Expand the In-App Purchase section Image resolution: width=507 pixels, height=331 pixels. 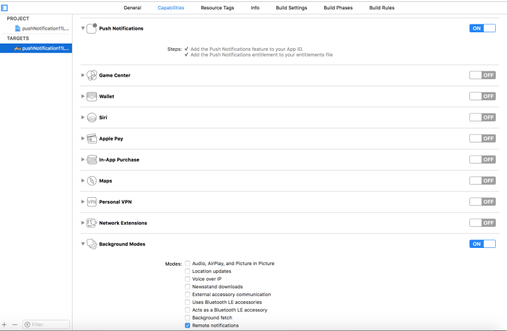(83, 160)
